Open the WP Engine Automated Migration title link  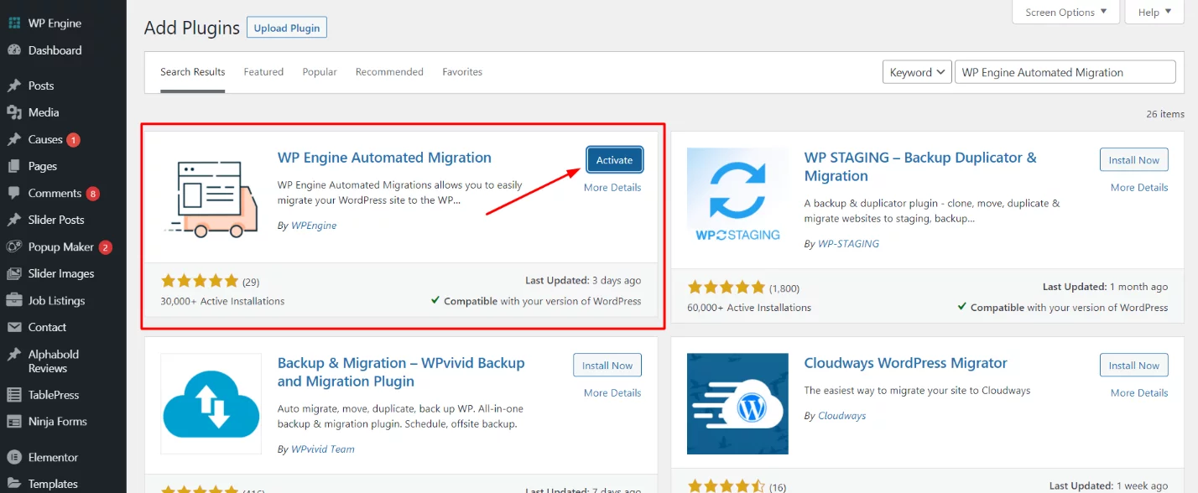pos(384,158)
